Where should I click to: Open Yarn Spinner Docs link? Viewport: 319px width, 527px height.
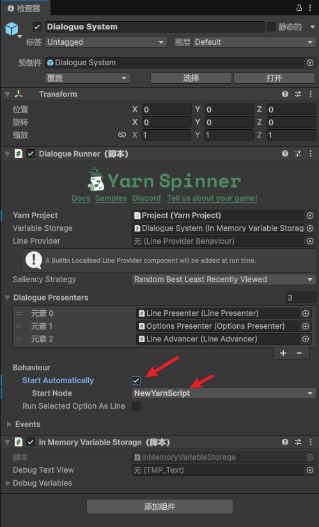[x=81, y=198]
